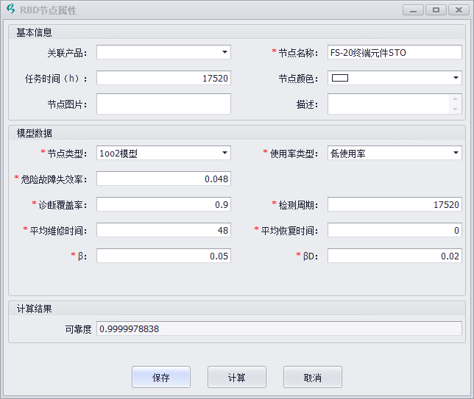The height and width of the screenshot is (399, 474).
Task: Click the 危险故障失效率 field
Action: [163, 179]
